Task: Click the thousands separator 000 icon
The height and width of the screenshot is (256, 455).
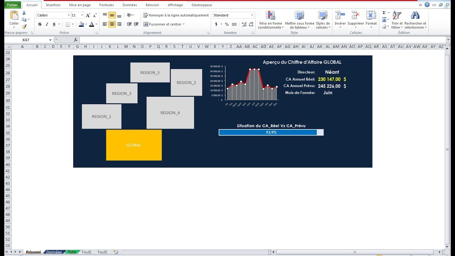Action: (234, 24)
